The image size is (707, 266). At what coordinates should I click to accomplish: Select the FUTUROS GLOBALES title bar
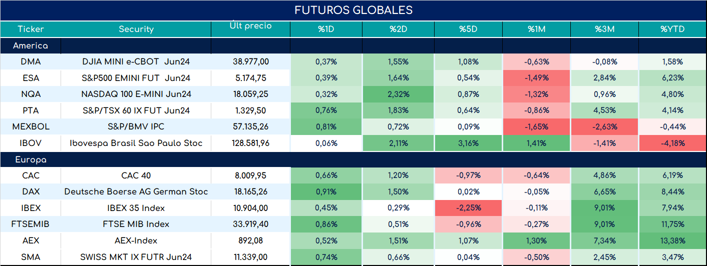click(x=353, y=10)
